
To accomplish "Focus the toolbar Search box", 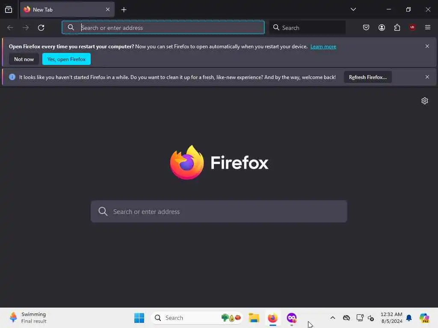I will click(x=307, y=28).
